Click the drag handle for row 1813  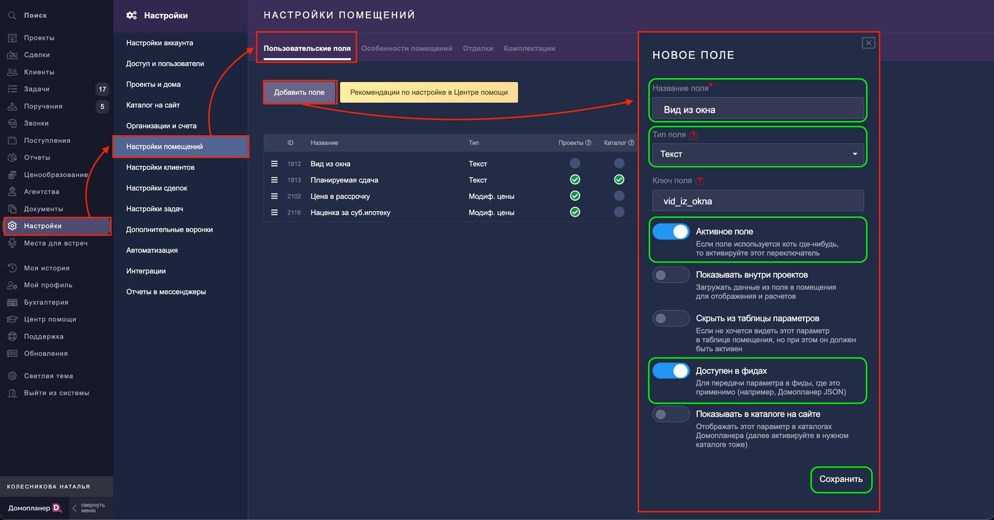(274, 180)
